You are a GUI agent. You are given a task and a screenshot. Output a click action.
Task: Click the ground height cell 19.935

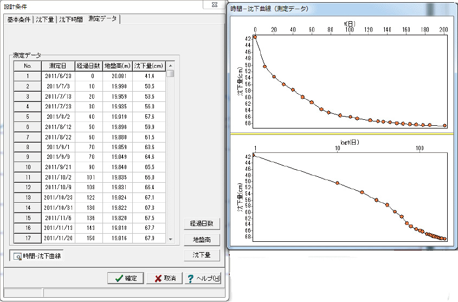click(x=118, y=106)
